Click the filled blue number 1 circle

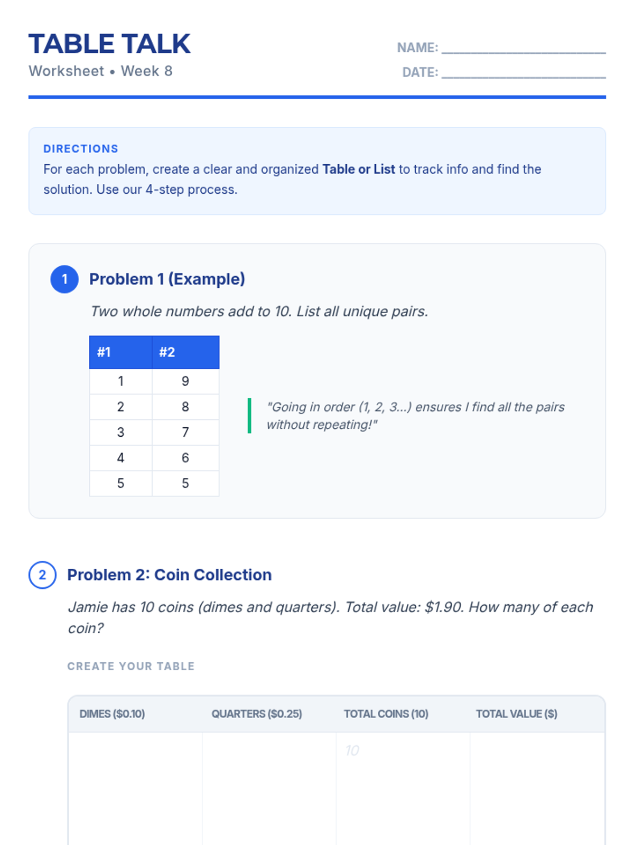[64, 279]
